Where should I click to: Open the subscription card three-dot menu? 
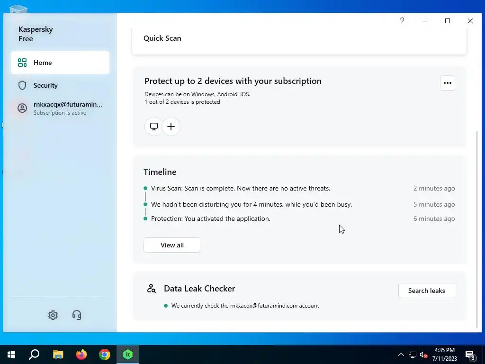click(447, 83)
